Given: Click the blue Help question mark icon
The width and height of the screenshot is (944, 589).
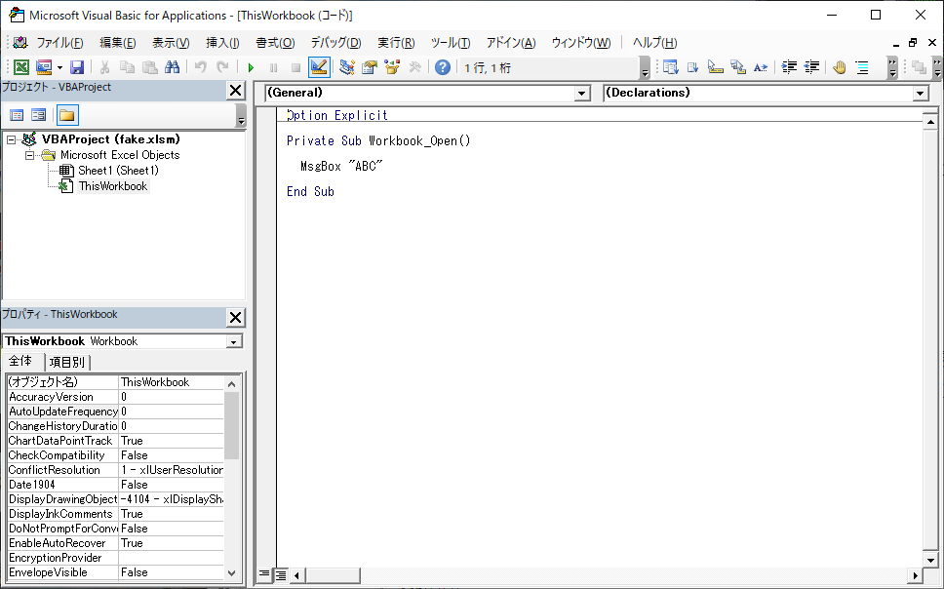Looking at the screenshot, I should click(x=443, y=67).
